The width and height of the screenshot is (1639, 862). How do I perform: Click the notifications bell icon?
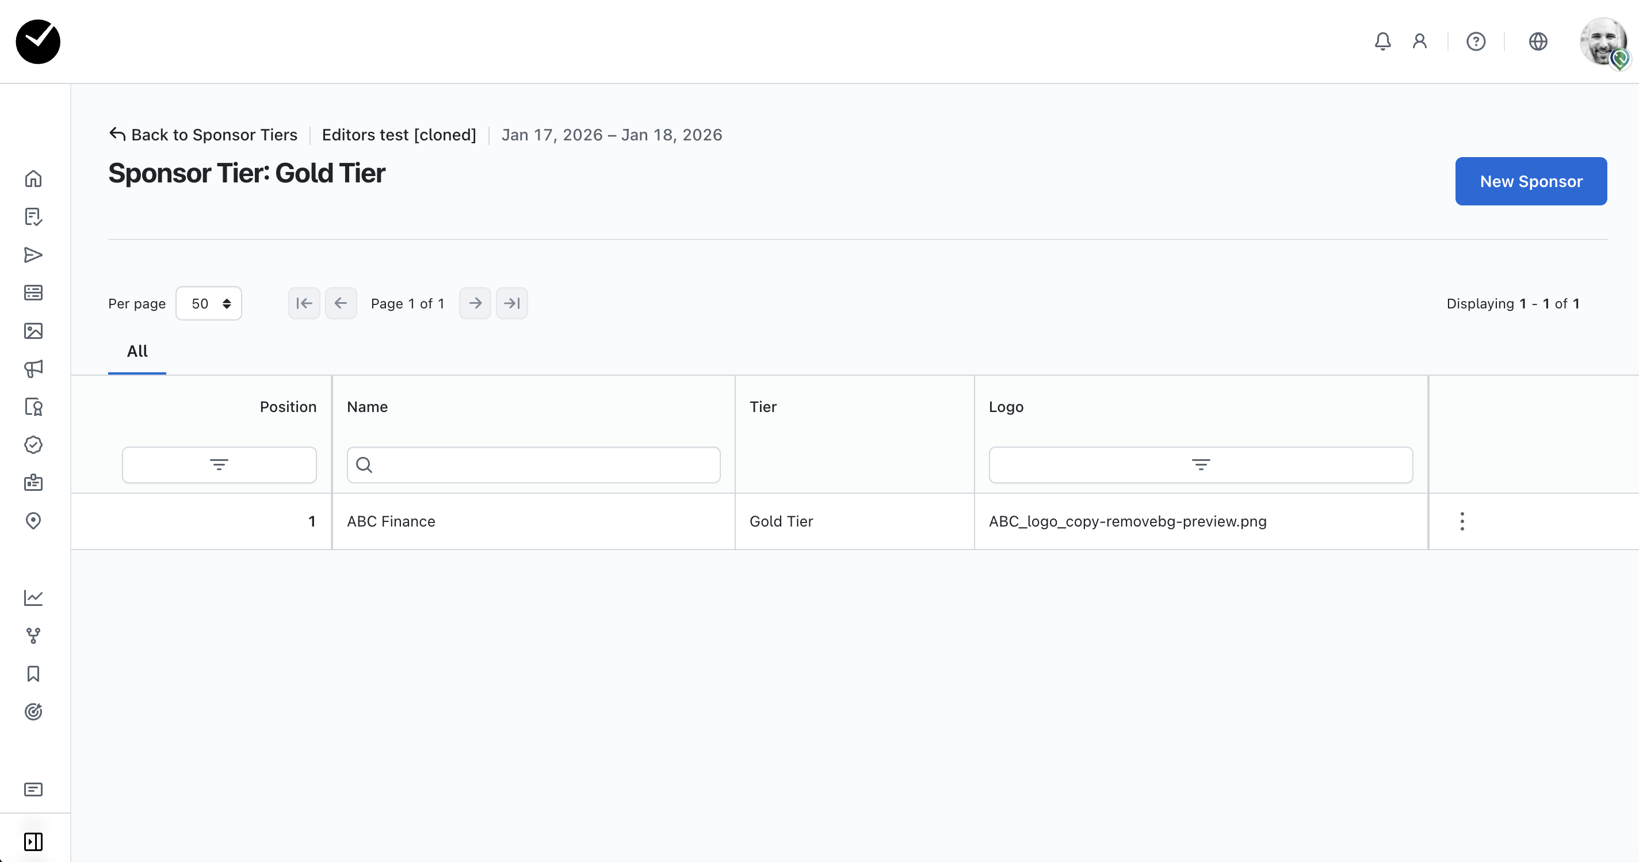pyautogui.click(x=1382, y=41)
